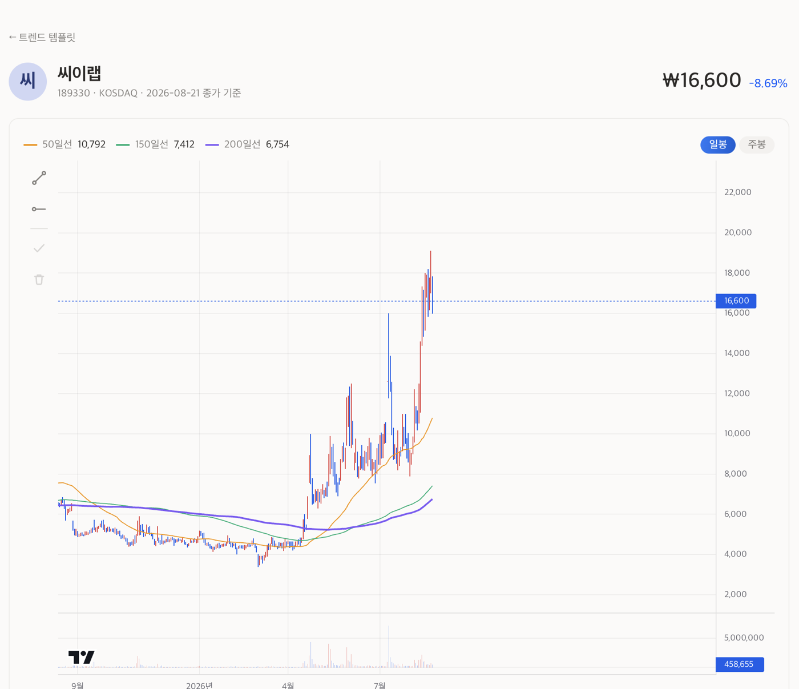Image resolution: width=799 pixels, height=689 pixels.
Task: Switch to 주봉 weekly chart
Action: (x=757, y=144)
